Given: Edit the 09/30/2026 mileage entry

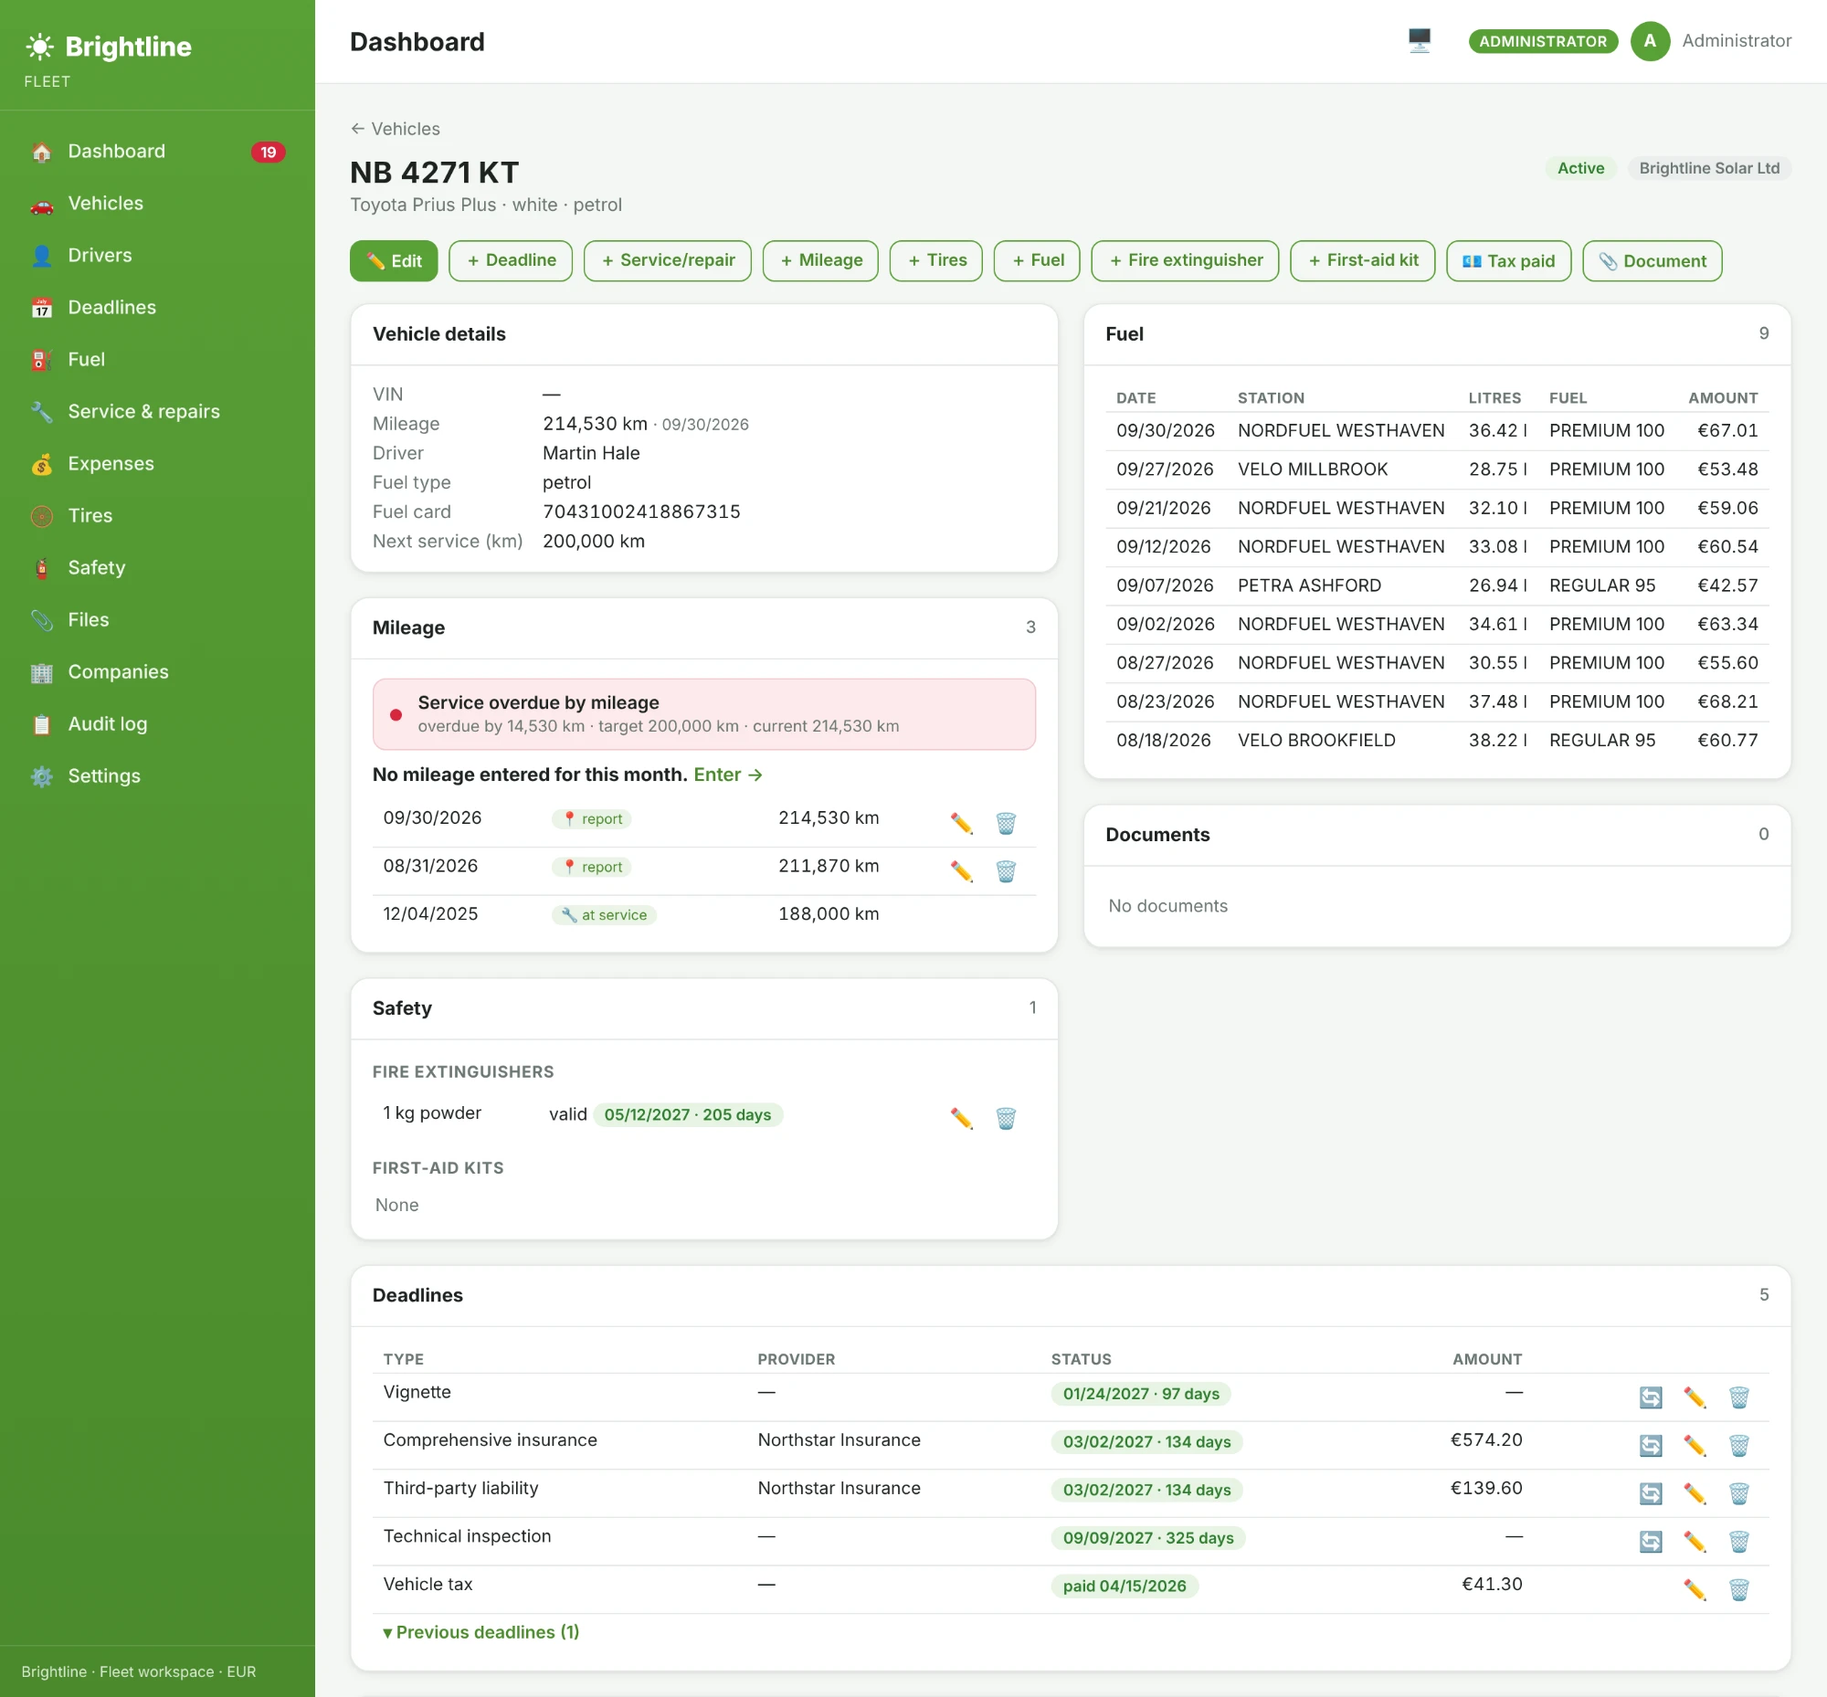Looking at the screenshot, I should point(961,822).
